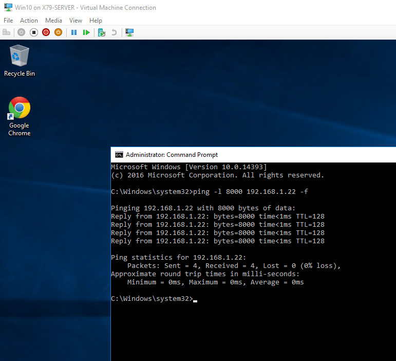The height and width of the screenshot is (361, 396).
Task: Create a checkpoint using the toolbar icon
Action: pyautogui.click(x=102, y=32)
